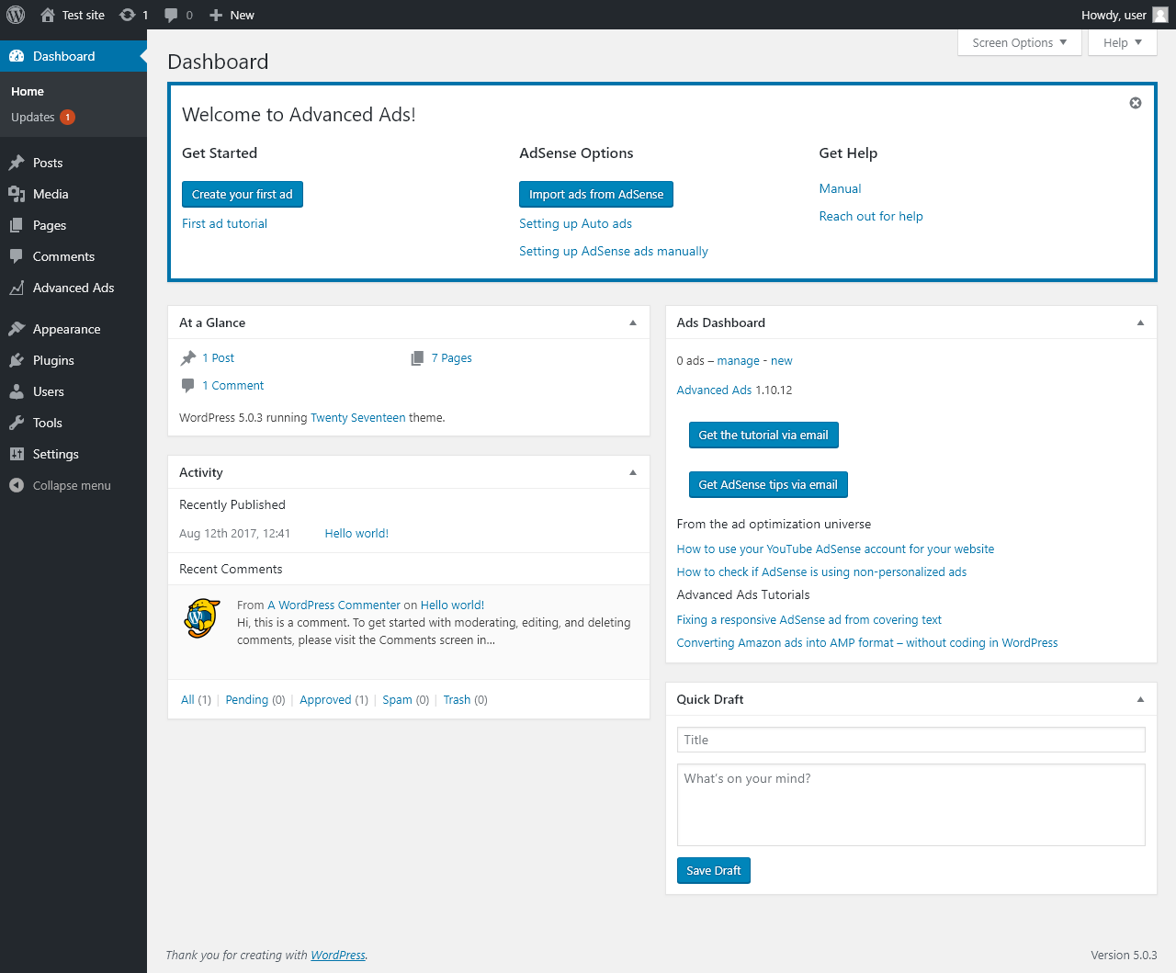Click user avatar next to Howdy, user
The height and width of the screenshot is (973, 1176).
tap(1160, 15)
